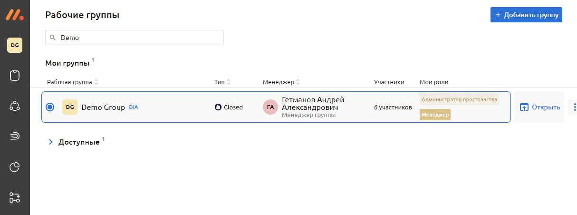The height and width of the screenshot is (215, 577).
Task: Select the Demo Group radio button
Action: [50, 107]
